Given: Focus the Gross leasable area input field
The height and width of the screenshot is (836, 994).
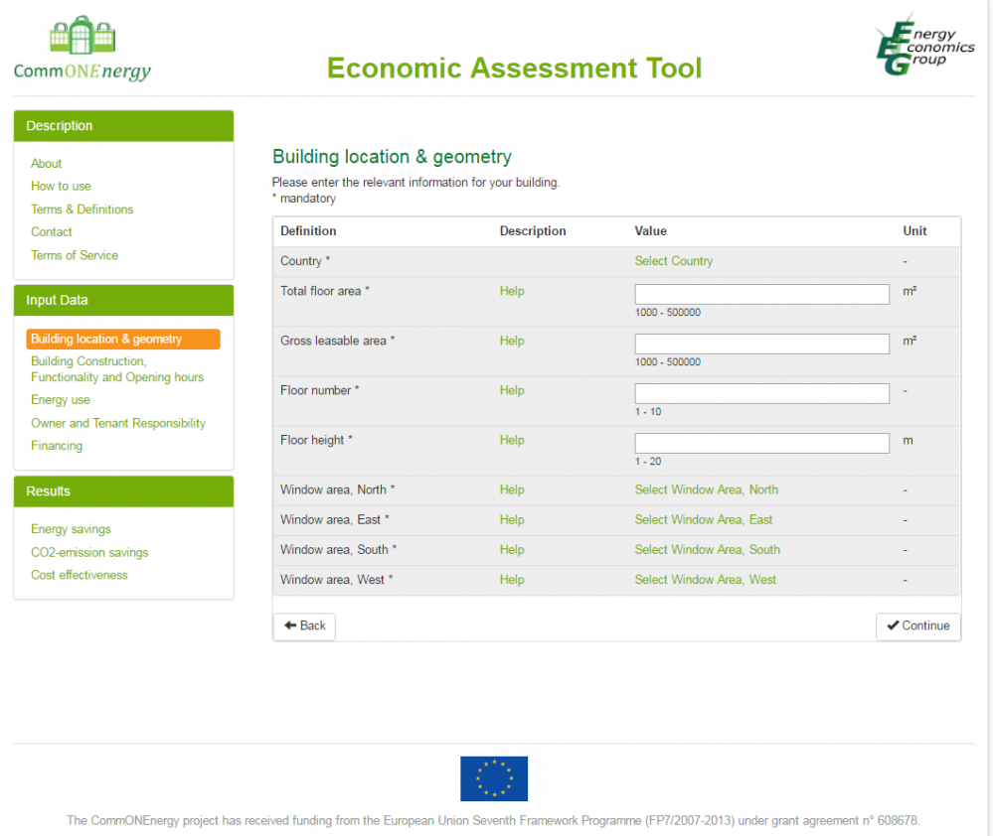Looking at the screenshot, I should click(762, 344).
